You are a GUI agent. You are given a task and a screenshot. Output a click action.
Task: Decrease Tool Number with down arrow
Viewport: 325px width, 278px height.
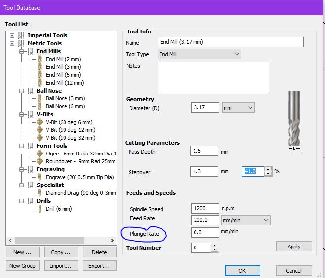(215, 250)
